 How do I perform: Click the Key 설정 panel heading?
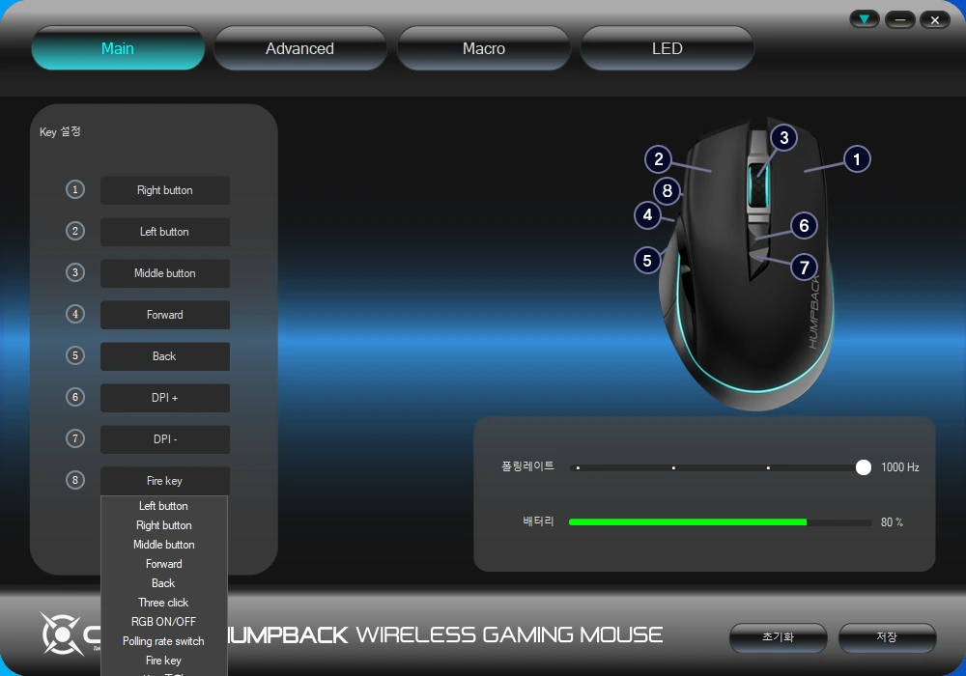click(60, 131)
